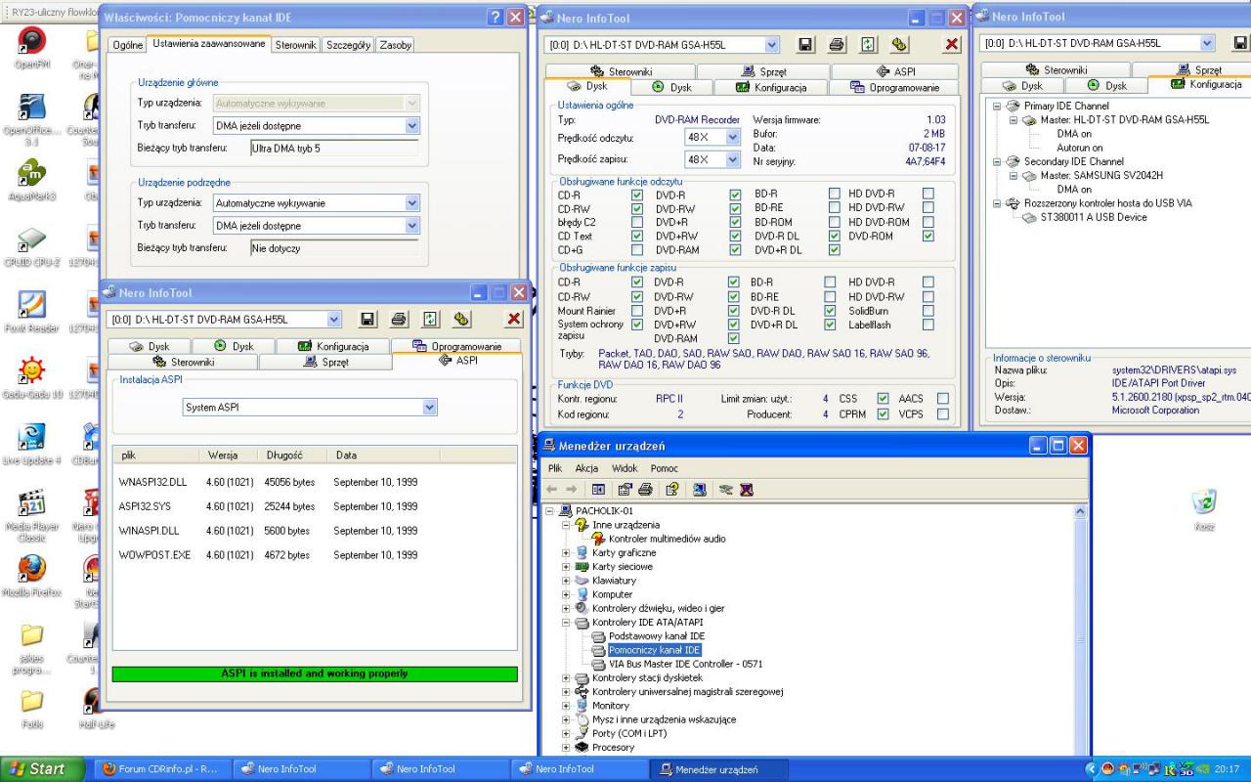
Task: Collapse Primary IDE Channel in Nero Konfiguracja tree
Action: pyautogui.click(x=997, y=107)
